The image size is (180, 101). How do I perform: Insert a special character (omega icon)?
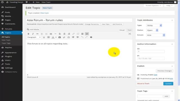coord(69,37)
